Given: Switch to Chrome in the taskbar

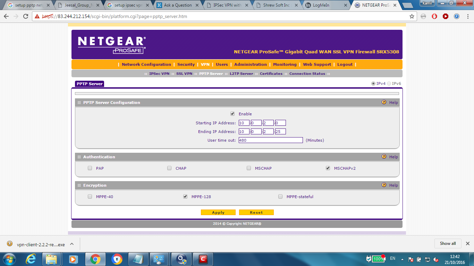Looking at the screenshot, I should pyautogui.click(x=95, y=259).
